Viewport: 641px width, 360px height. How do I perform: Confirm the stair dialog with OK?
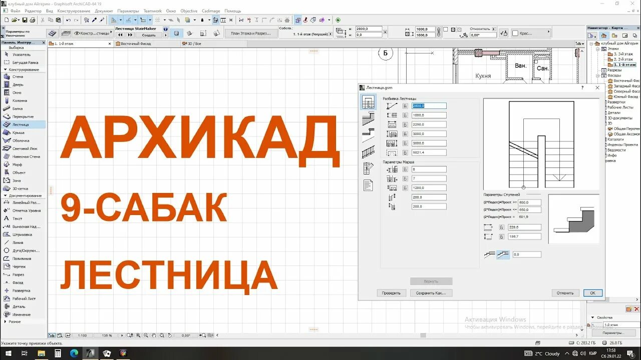592,293
